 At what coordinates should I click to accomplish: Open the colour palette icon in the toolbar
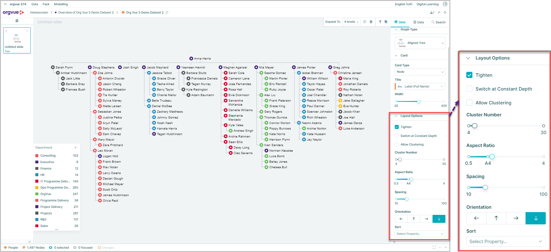371,22
